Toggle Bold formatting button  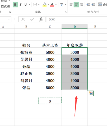point(15,5)
